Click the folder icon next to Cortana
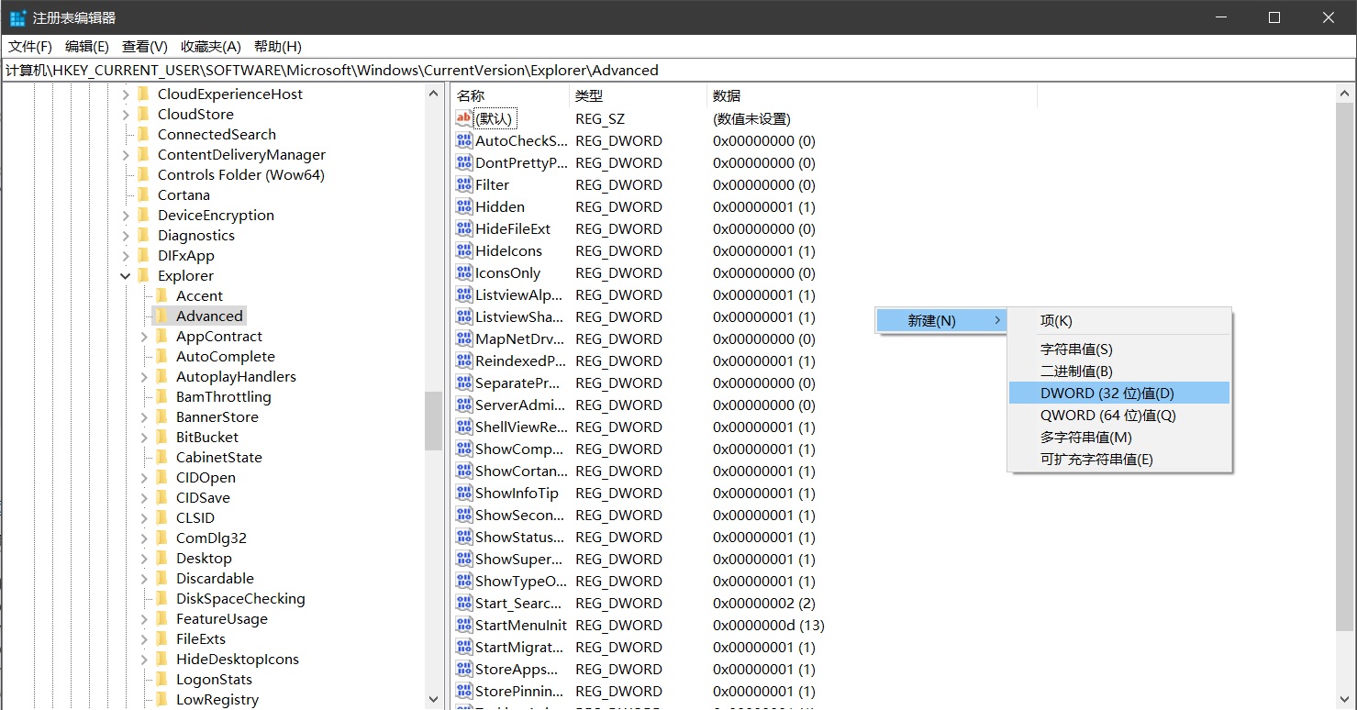1357x710 pixels. coord(143,194)
